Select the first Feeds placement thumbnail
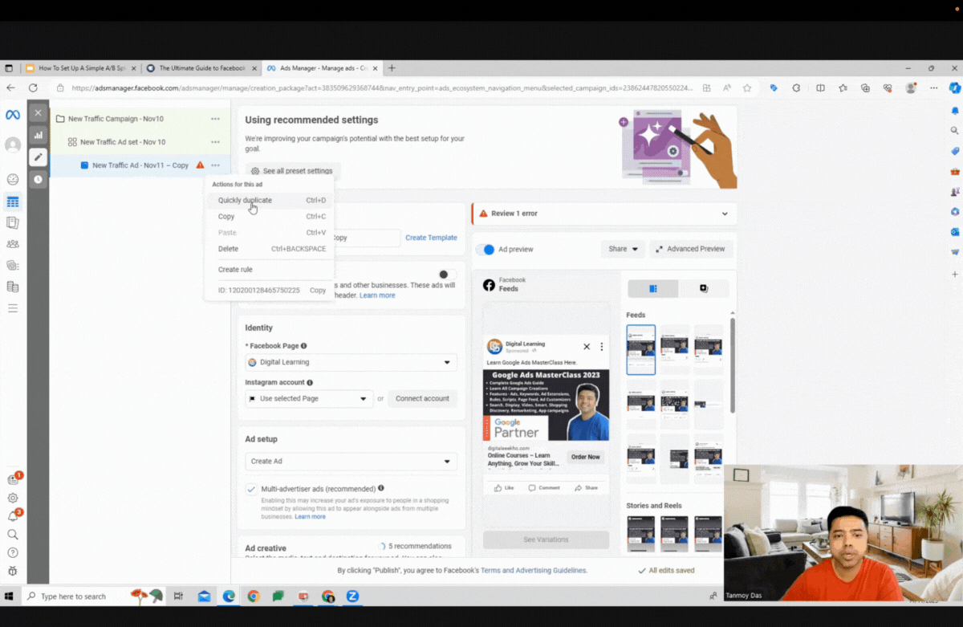This screenshot has height=627, width=963. (x=640, y=350)
